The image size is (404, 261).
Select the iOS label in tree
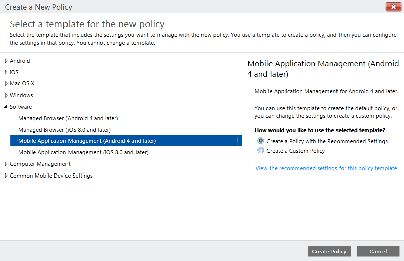point(14,72)
